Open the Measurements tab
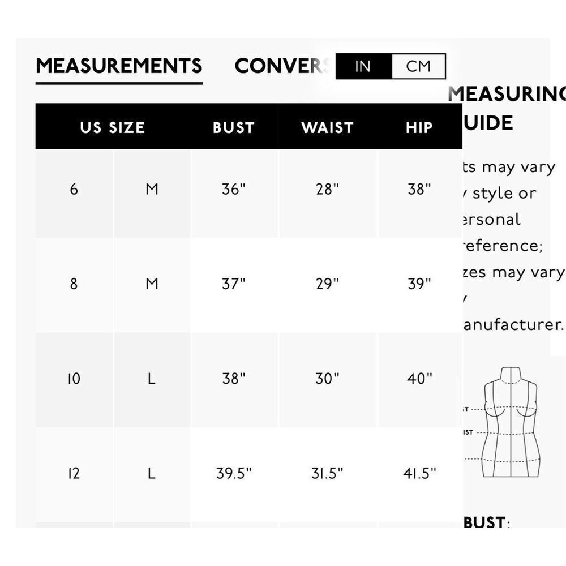Viewport: 566px width, 566px height. [x=119, y=66]
